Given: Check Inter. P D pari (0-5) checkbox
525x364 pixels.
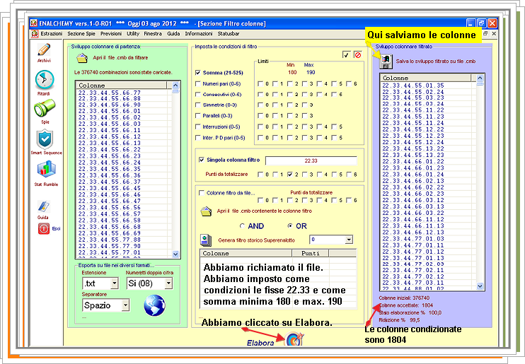Looking at the screenshot, I should (198, 138).
